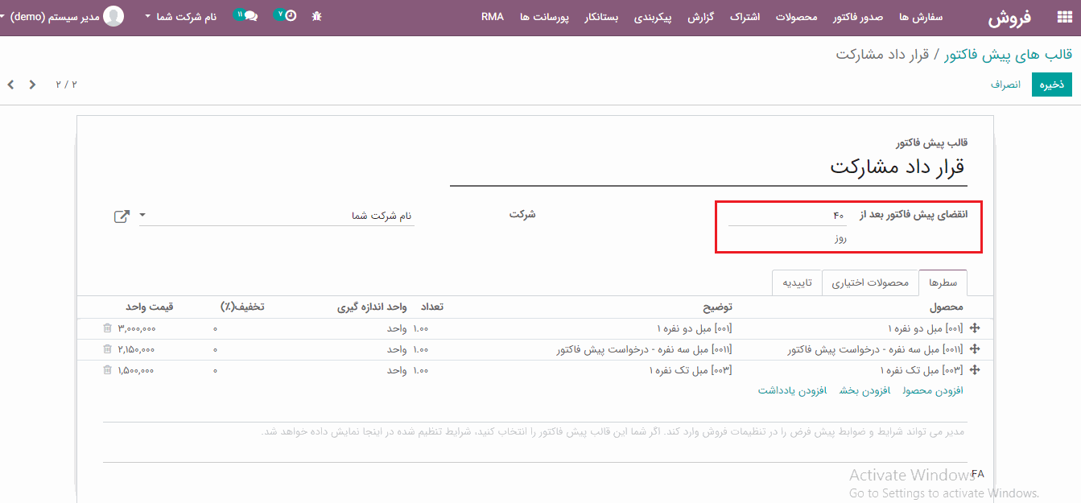The image size is (1081, 503).
Task: Expand the company selection dropdown
Action: click(143, 216)
